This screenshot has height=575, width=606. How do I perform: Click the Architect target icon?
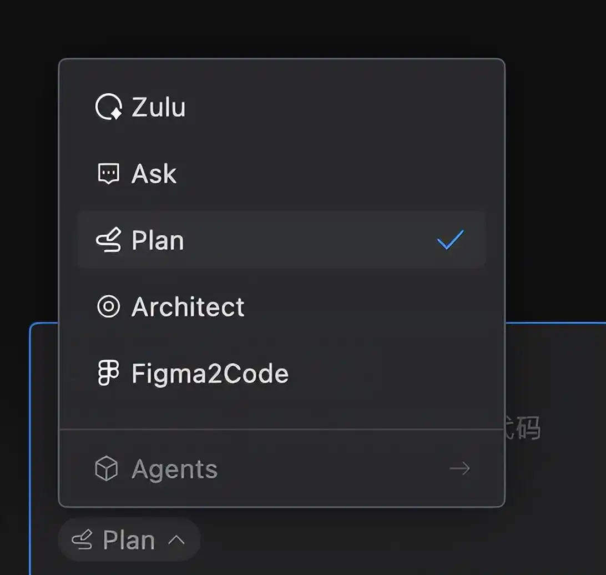coord(108,307)
